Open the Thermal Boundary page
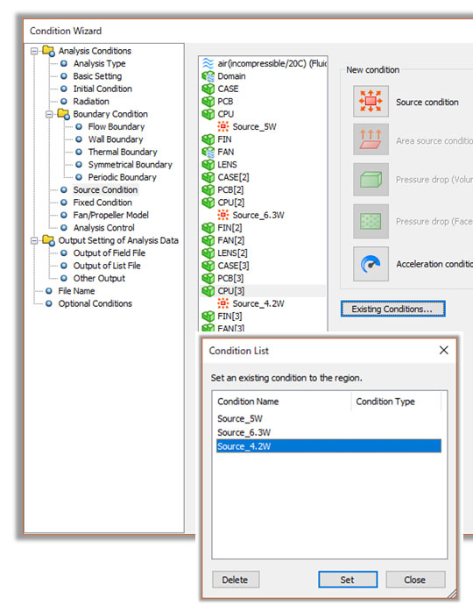The height and width of the screenshot is (605, 473). [123, 152]
